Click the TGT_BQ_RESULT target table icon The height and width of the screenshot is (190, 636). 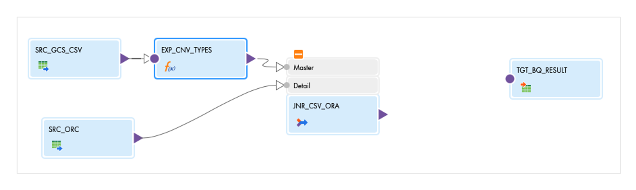pos(526,87)
